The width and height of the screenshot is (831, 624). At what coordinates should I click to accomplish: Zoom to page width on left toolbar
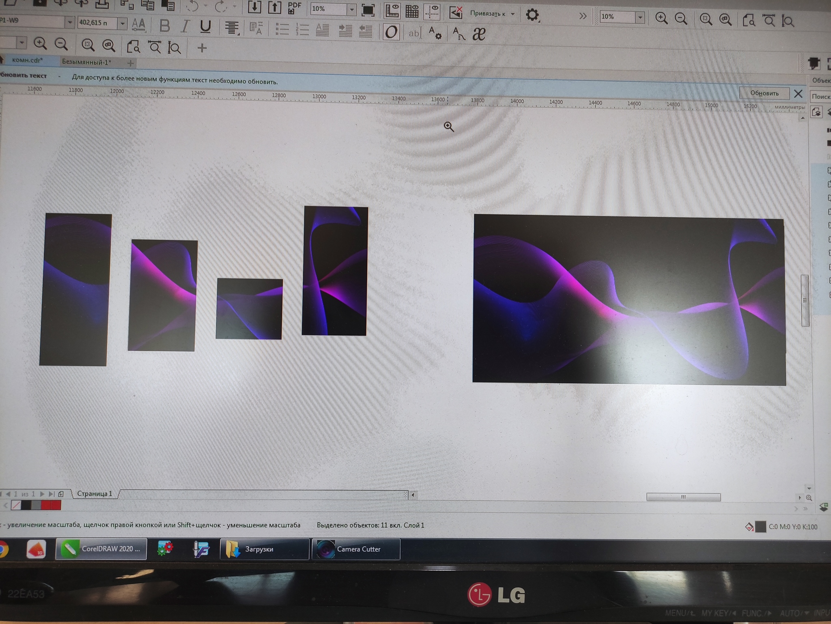coord(154,47)
